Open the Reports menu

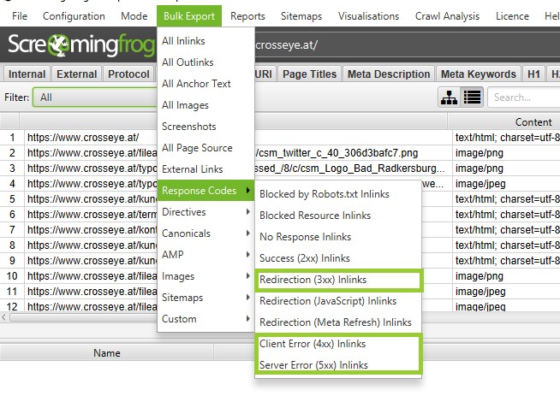[x=247, y=16]
